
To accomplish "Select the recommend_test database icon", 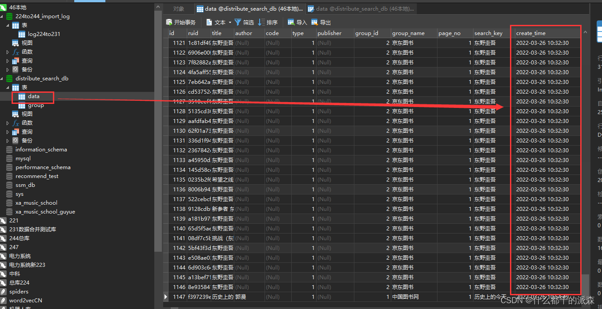I will pos(9,176).
